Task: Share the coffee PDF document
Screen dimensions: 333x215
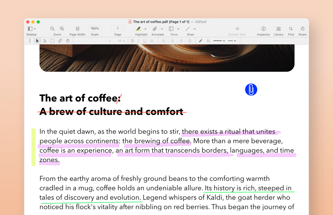Action: (302, 30)
